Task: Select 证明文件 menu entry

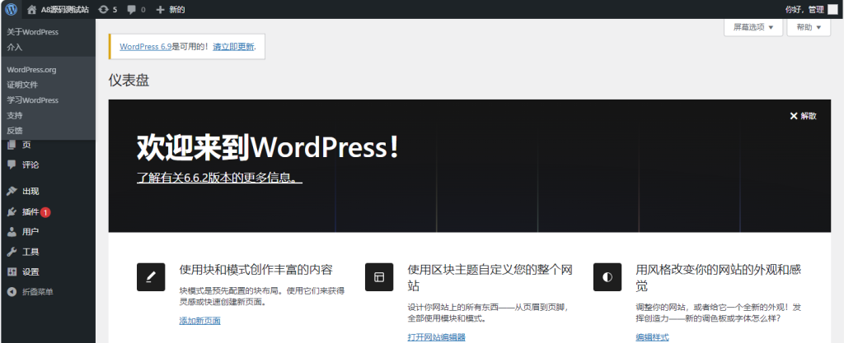Action: pyautogui.click(x=22, y=85)
